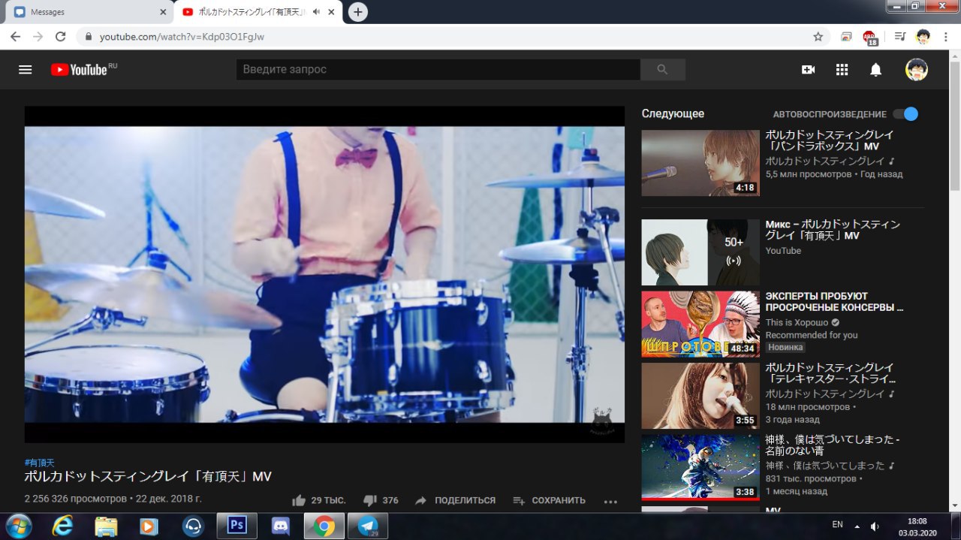This screenshot has height=540, width=961.
Task: Click the view count 2 256 326 просмотров
Action: [x=76, y=499]
